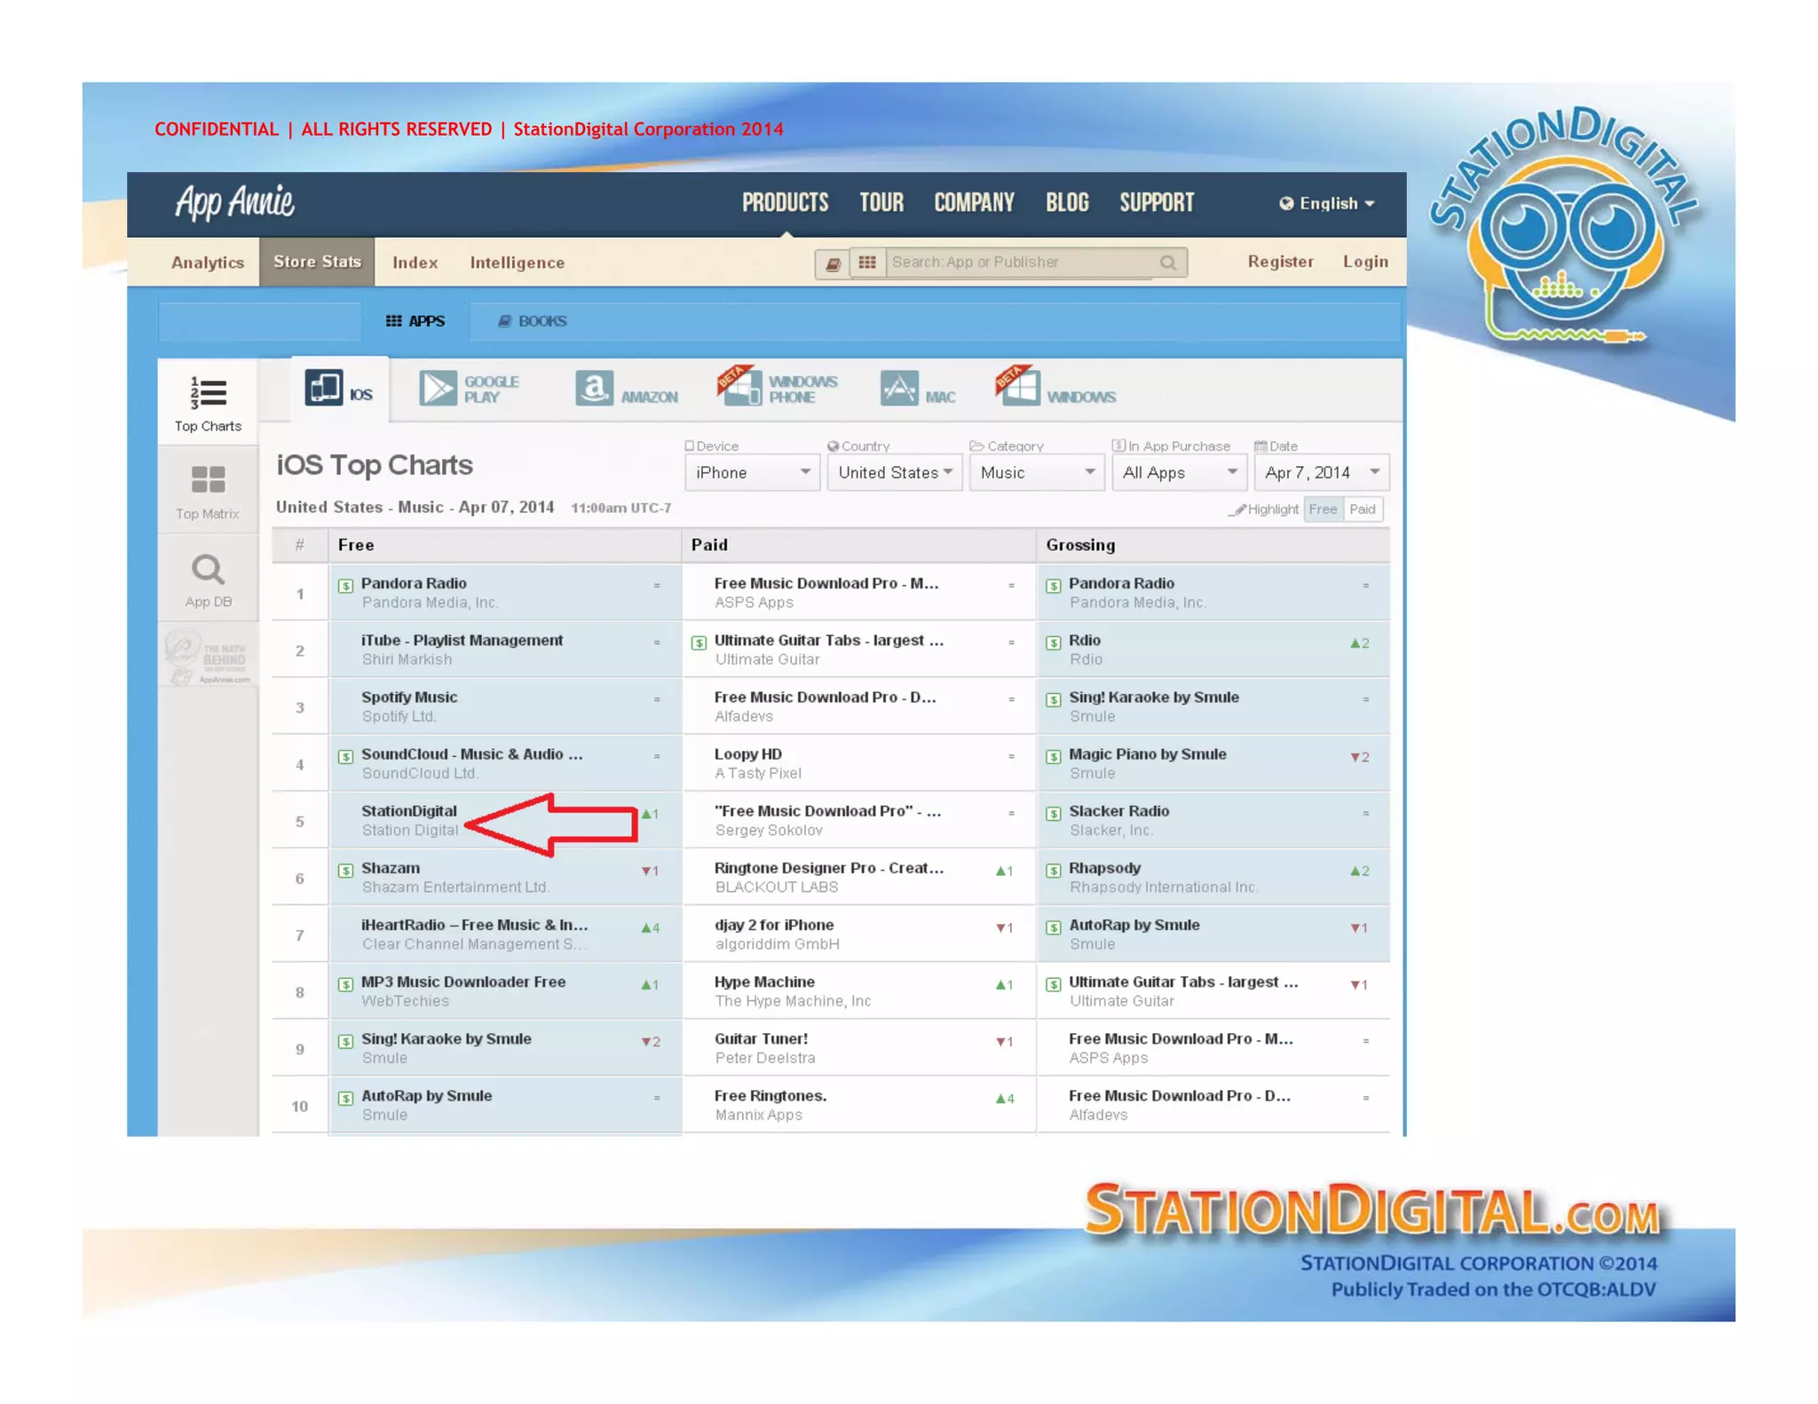This screenshot has width=1818, height=1404.
Task: Select the Mac App Store icon
Action: coord(898,388)
